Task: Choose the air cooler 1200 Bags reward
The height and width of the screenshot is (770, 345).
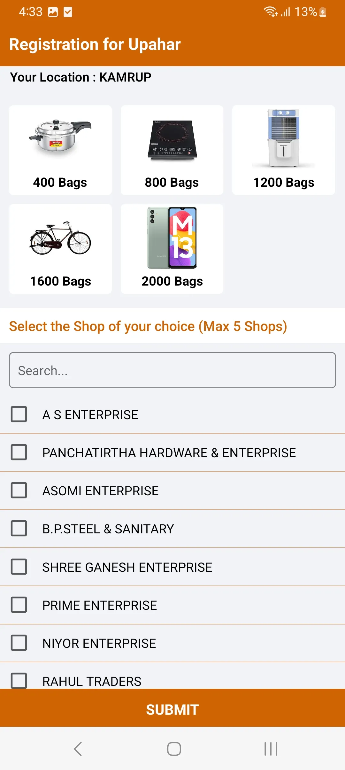Action: click(284, 150)
